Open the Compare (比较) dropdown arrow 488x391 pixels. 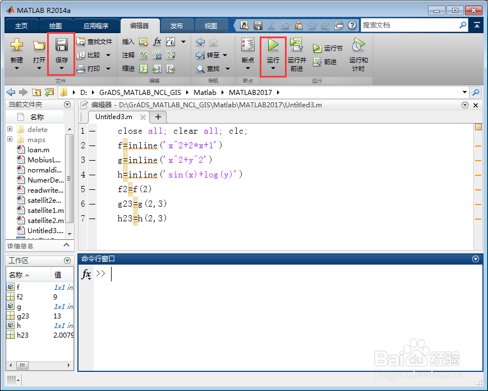108,55
